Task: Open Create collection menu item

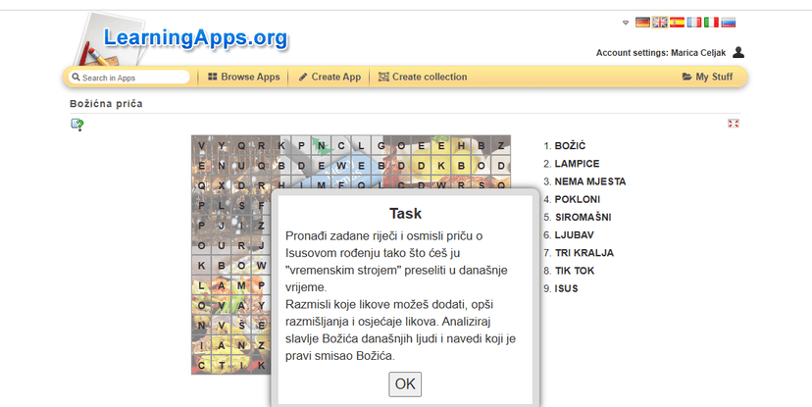Action: coord(423,76)
